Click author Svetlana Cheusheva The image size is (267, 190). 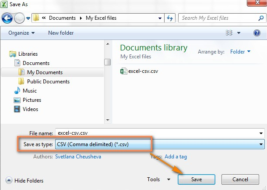(x=78, y=157)
